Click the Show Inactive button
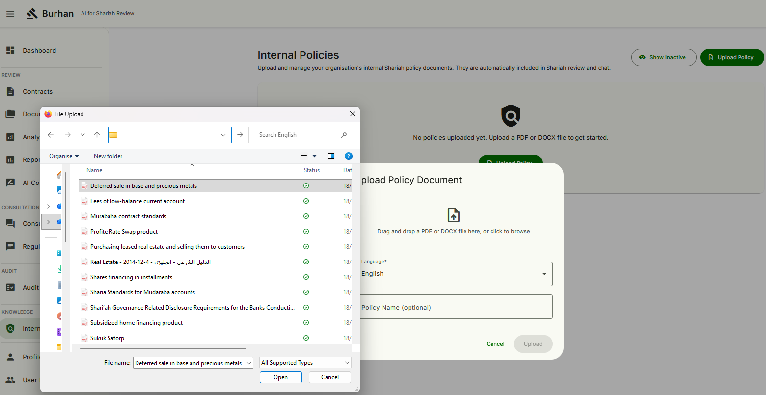Screen dimensions: 766x395 pos(664,57)
